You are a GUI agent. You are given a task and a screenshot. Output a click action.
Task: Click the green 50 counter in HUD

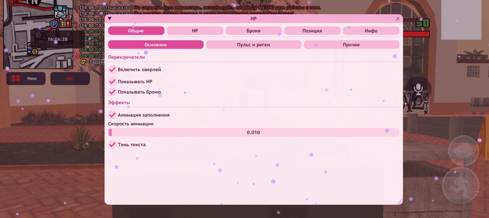[x=422, y=23]
